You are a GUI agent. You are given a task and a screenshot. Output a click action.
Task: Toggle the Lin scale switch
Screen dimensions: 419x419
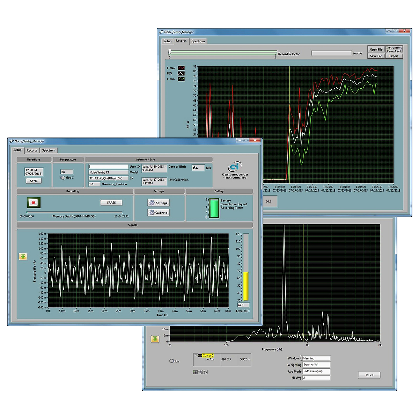[172, 361]
